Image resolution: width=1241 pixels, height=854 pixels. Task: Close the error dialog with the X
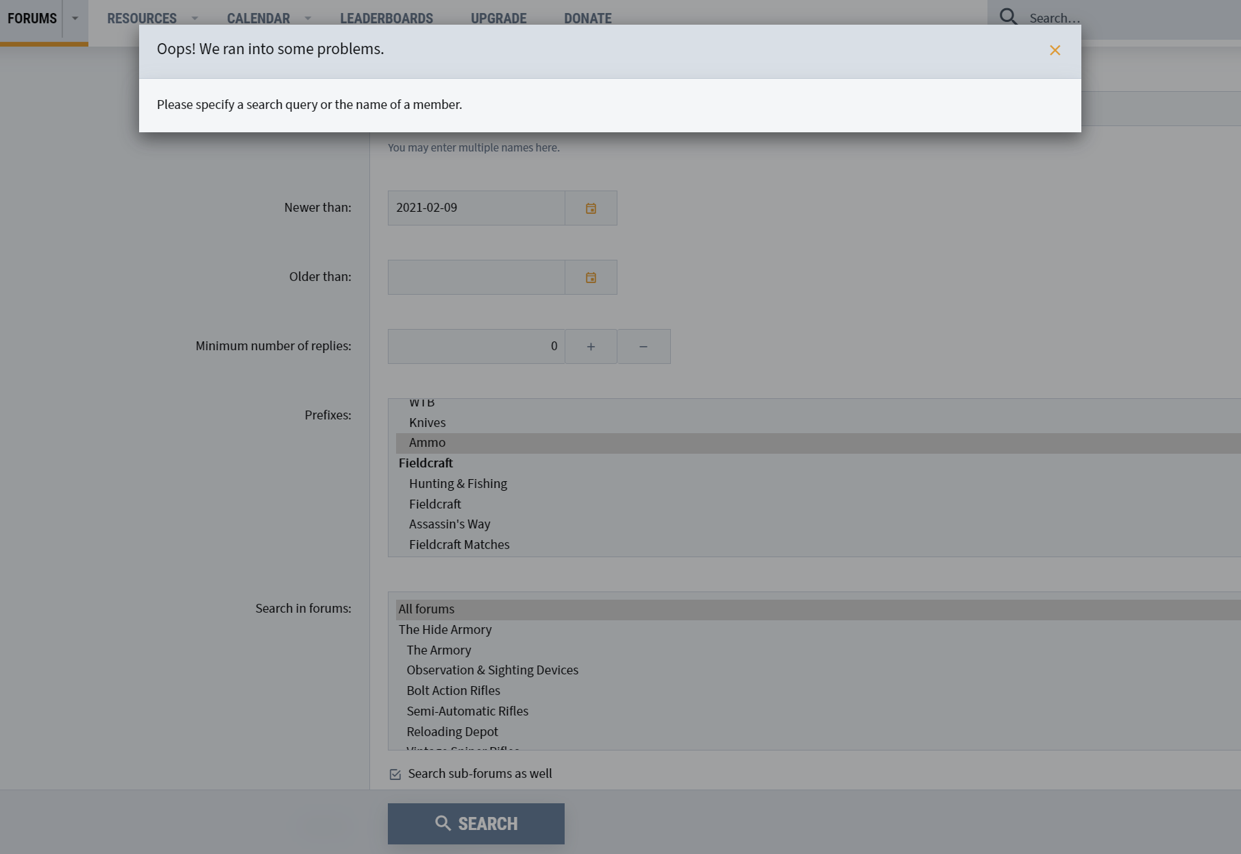[1055, 50]
